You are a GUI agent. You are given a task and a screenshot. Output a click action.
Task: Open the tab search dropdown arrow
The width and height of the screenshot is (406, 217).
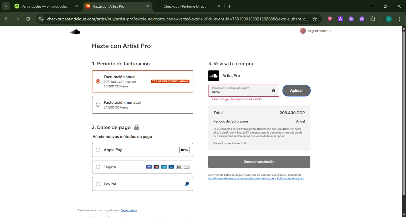coord(6,6)
